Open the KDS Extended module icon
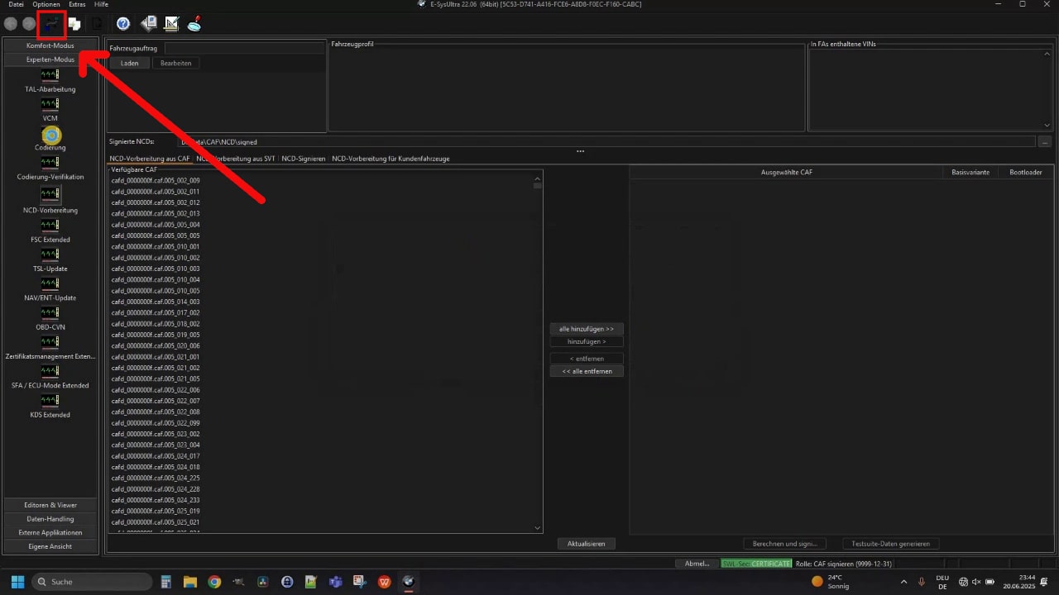Screen dimensions: 1059x595 click(50, 401)
